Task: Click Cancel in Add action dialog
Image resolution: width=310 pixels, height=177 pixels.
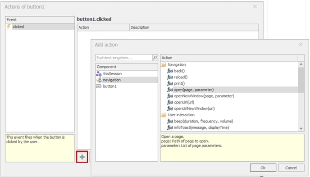Action: [291, 168]
